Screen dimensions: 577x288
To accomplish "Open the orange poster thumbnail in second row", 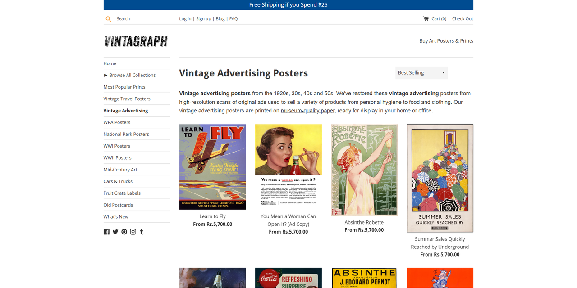I will point(440,278).
